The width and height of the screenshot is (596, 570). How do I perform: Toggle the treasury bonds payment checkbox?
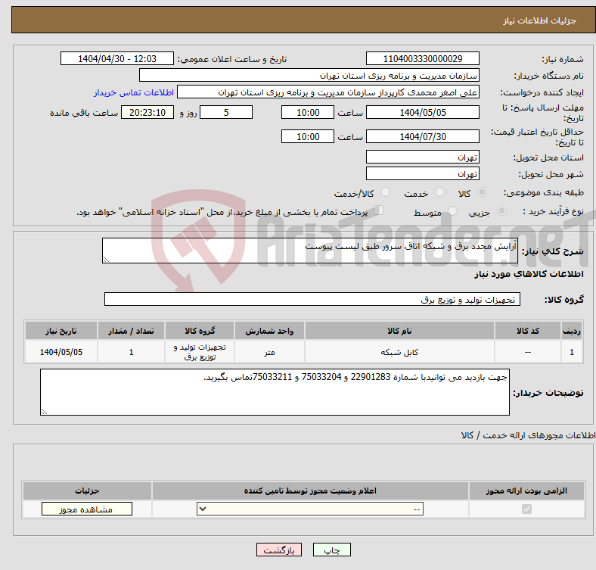tap(379, 211)
